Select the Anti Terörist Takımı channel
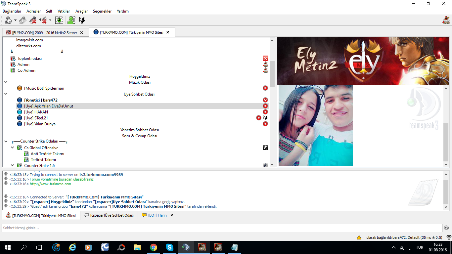452x254 pixels. tap(47, 154)
